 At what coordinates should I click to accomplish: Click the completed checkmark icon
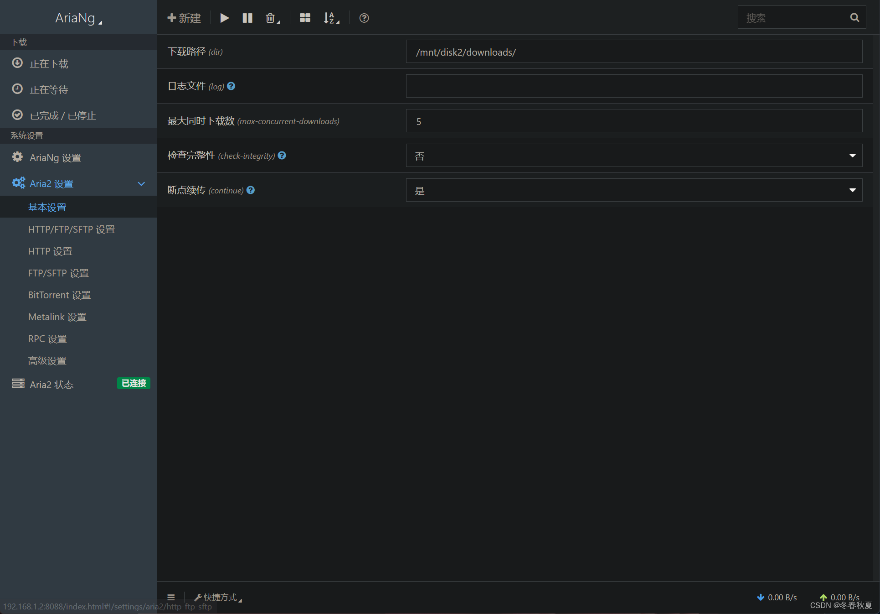coord(17,115)
